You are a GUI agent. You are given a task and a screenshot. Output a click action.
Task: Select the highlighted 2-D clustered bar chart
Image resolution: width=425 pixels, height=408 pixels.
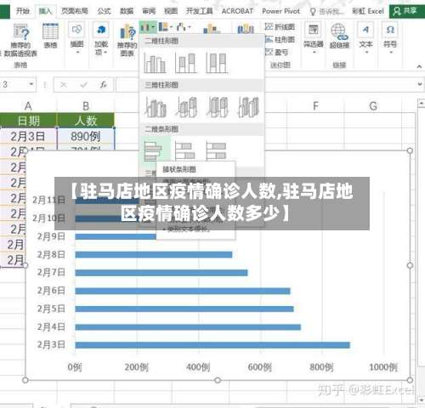click(155, 150)
